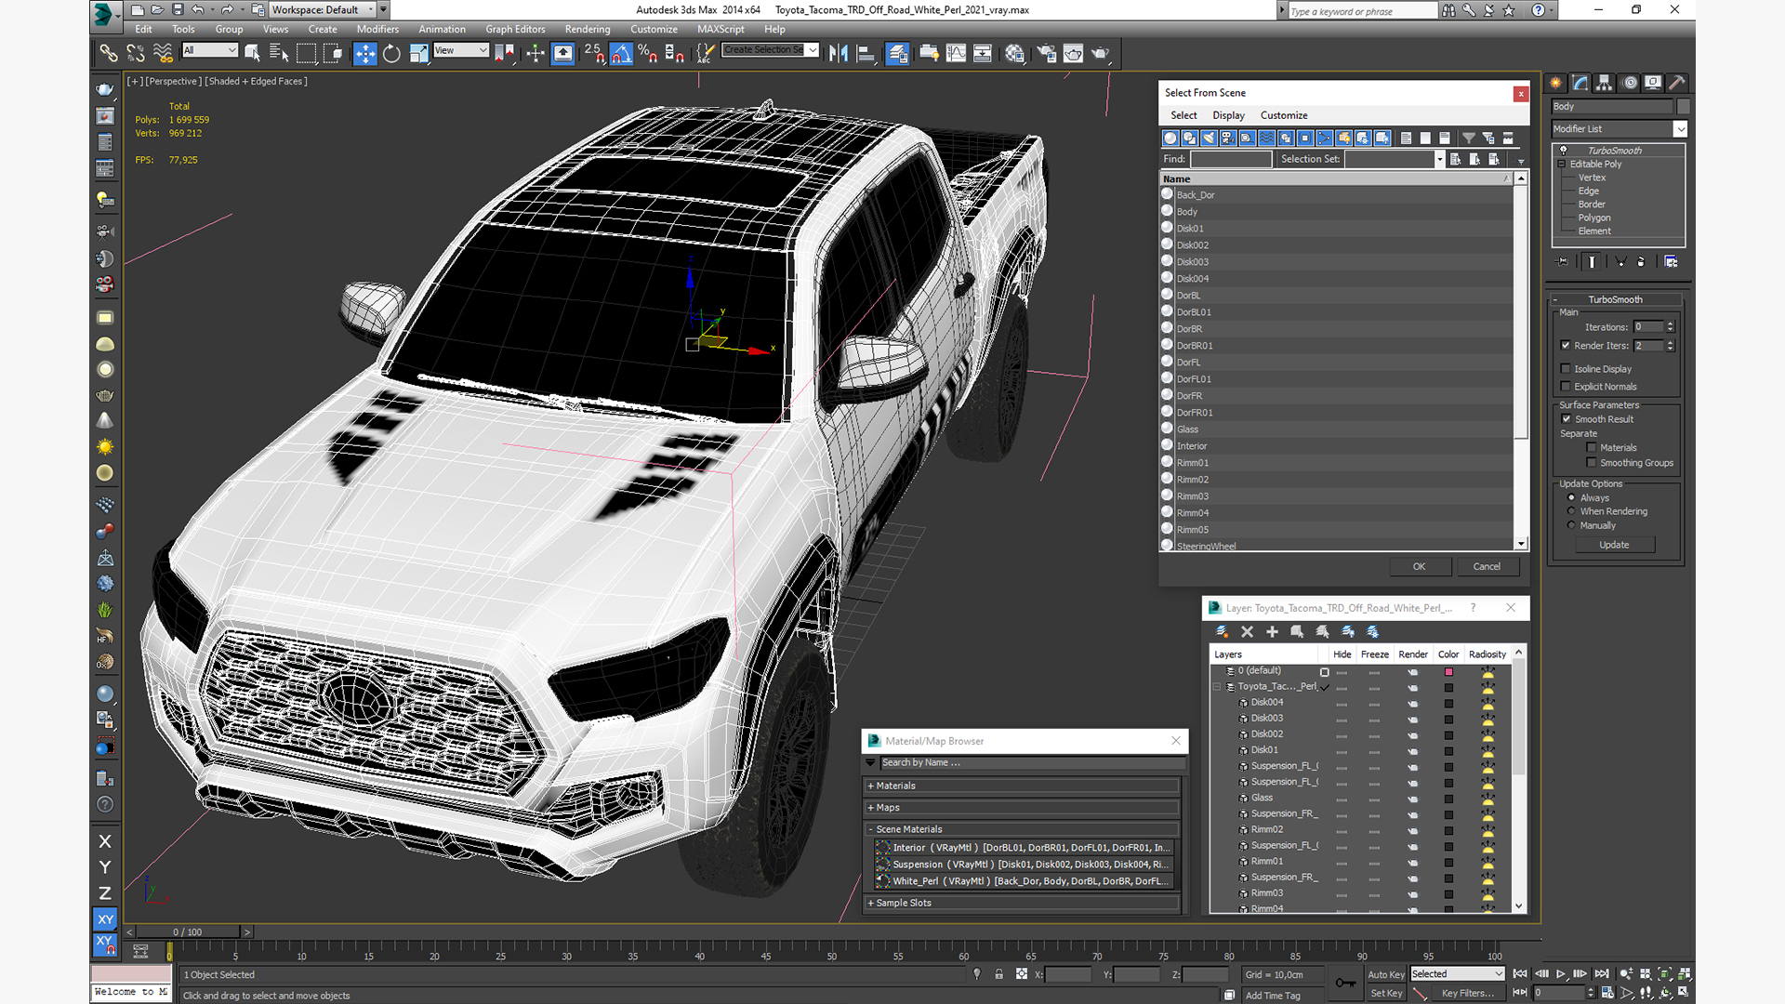This screenshot has width=1785, height=1004.
Task: Toggle the Render Iters checkbox
Action: coord(1566,345)
